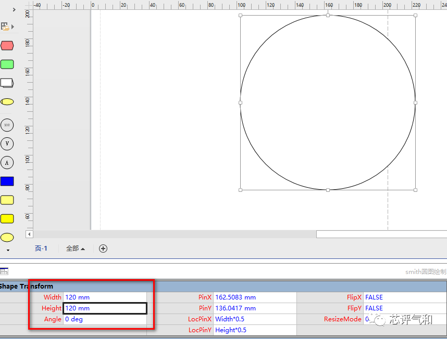Edit the Width cell 120 mm
The image size is (447, 339).
105,297
